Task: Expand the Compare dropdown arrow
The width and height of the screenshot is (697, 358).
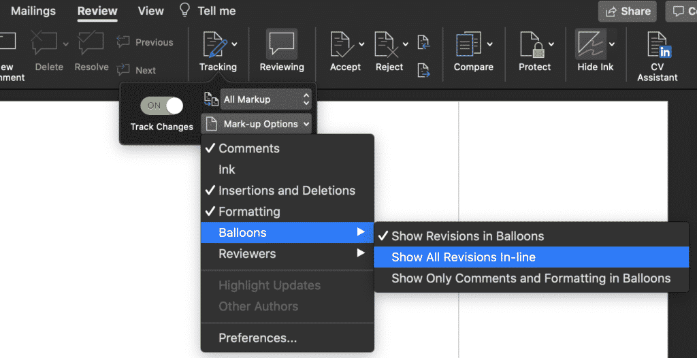Action: coord(490,44)
